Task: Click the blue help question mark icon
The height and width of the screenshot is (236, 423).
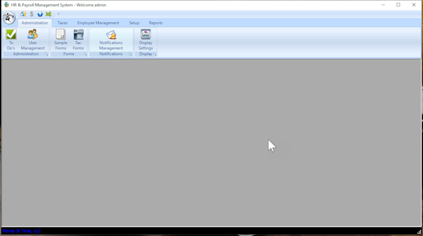Action: pos(40,14)
